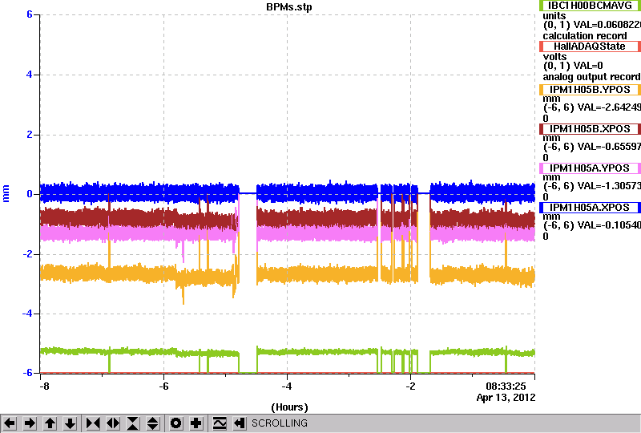Click the y-axis tick label 4
The width and height of the screenshot is (641, 433).
pyautogui.click(x=30, y=75)
